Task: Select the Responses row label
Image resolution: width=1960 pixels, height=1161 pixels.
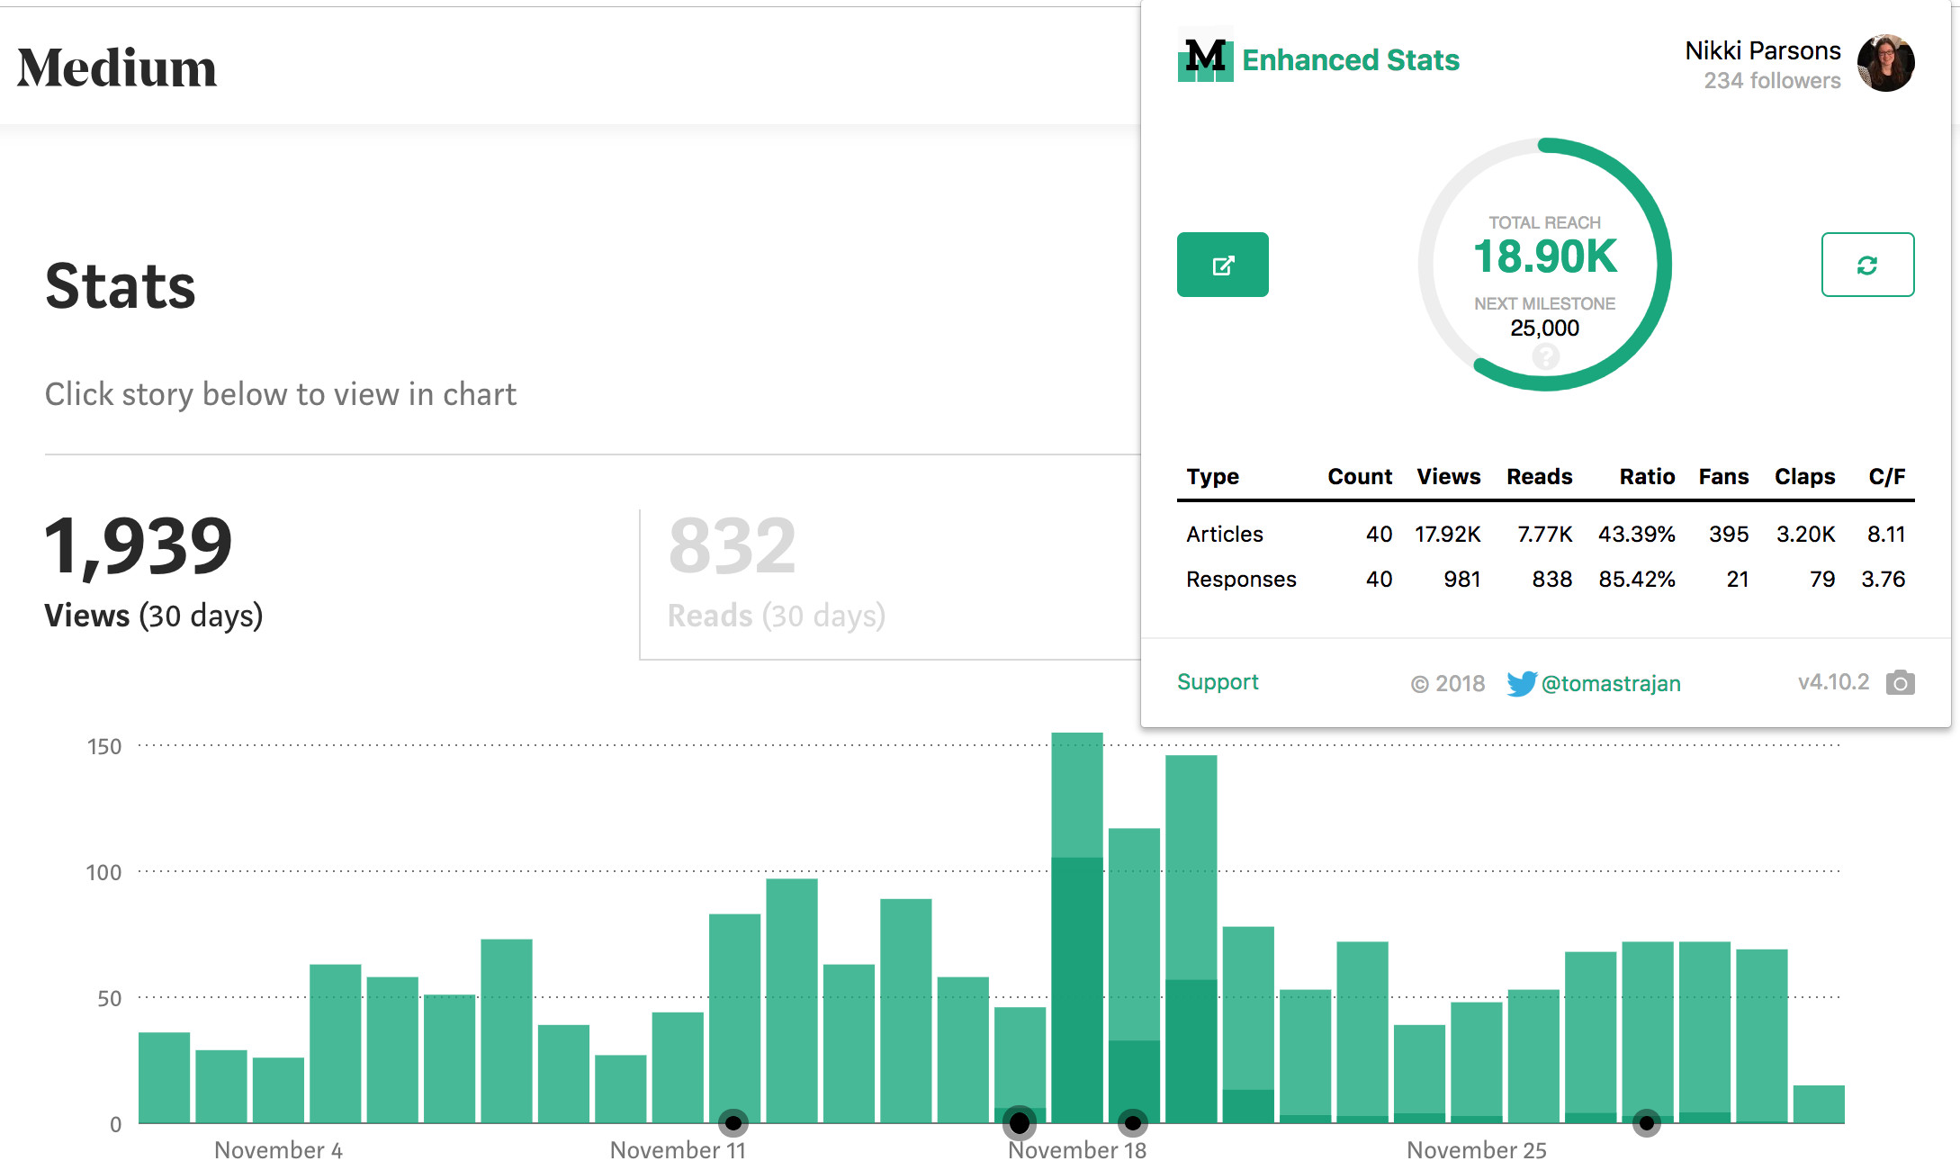Action: click(1241, 579)
